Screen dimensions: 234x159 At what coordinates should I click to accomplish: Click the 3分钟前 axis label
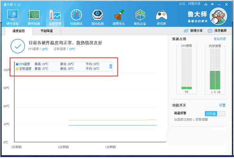[x=16, y=147]
